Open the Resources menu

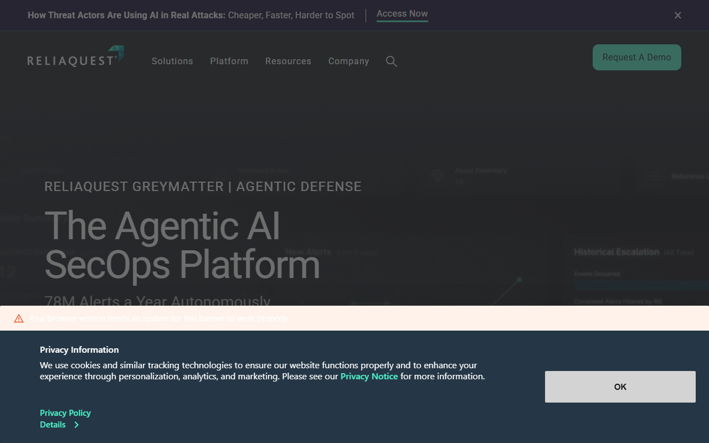tap(288, 61)
